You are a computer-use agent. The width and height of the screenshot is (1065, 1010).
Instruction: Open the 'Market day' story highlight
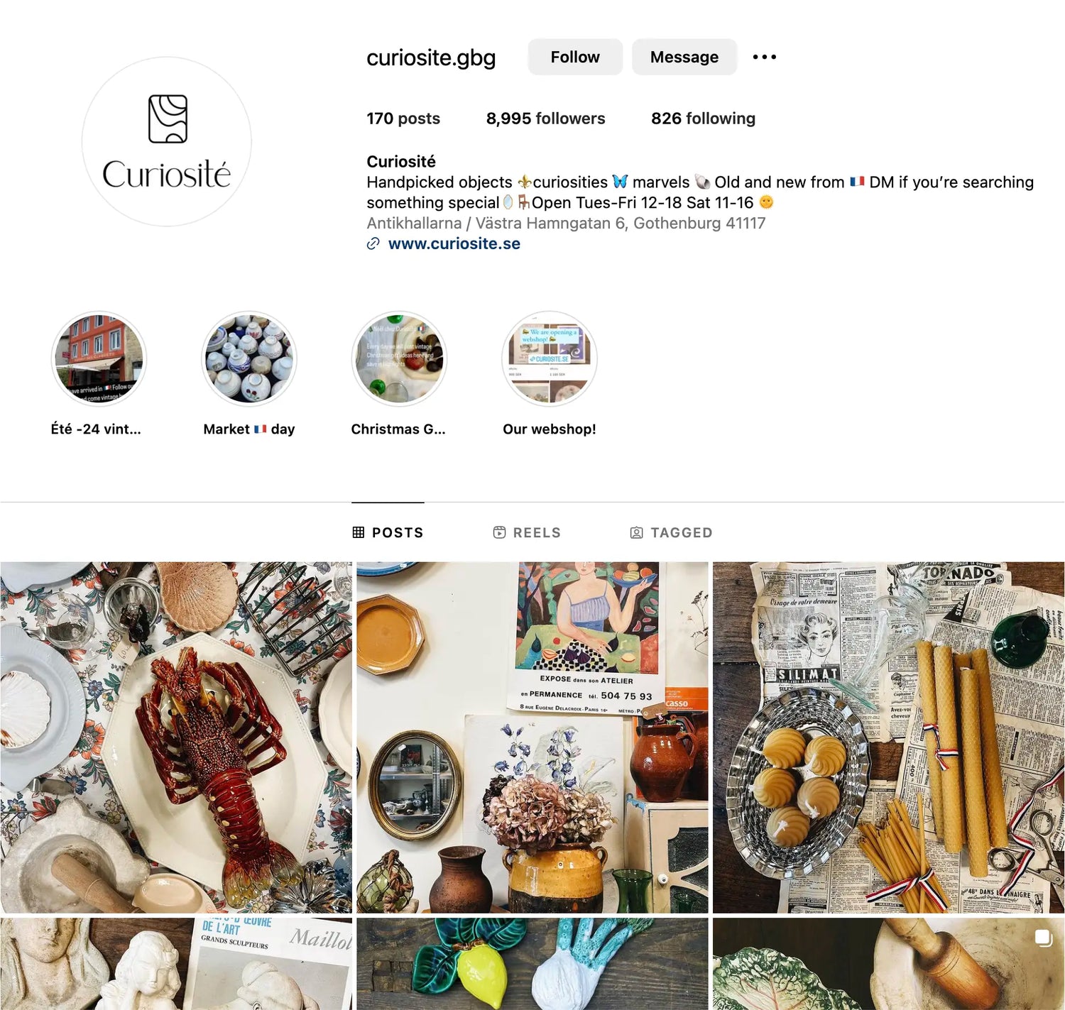(x=248, y=358)
